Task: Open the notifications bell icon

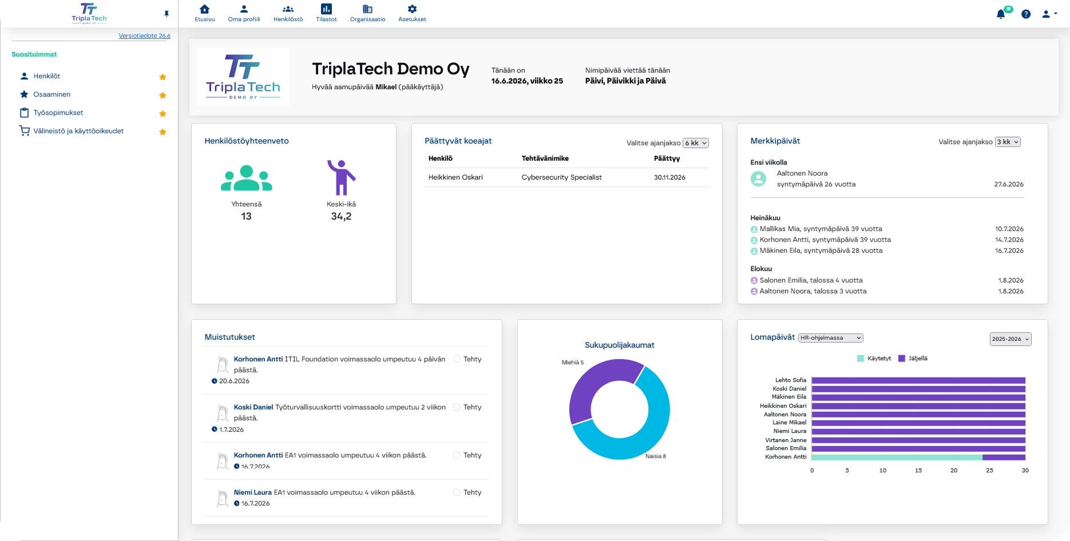Action: pos(1001,14)
